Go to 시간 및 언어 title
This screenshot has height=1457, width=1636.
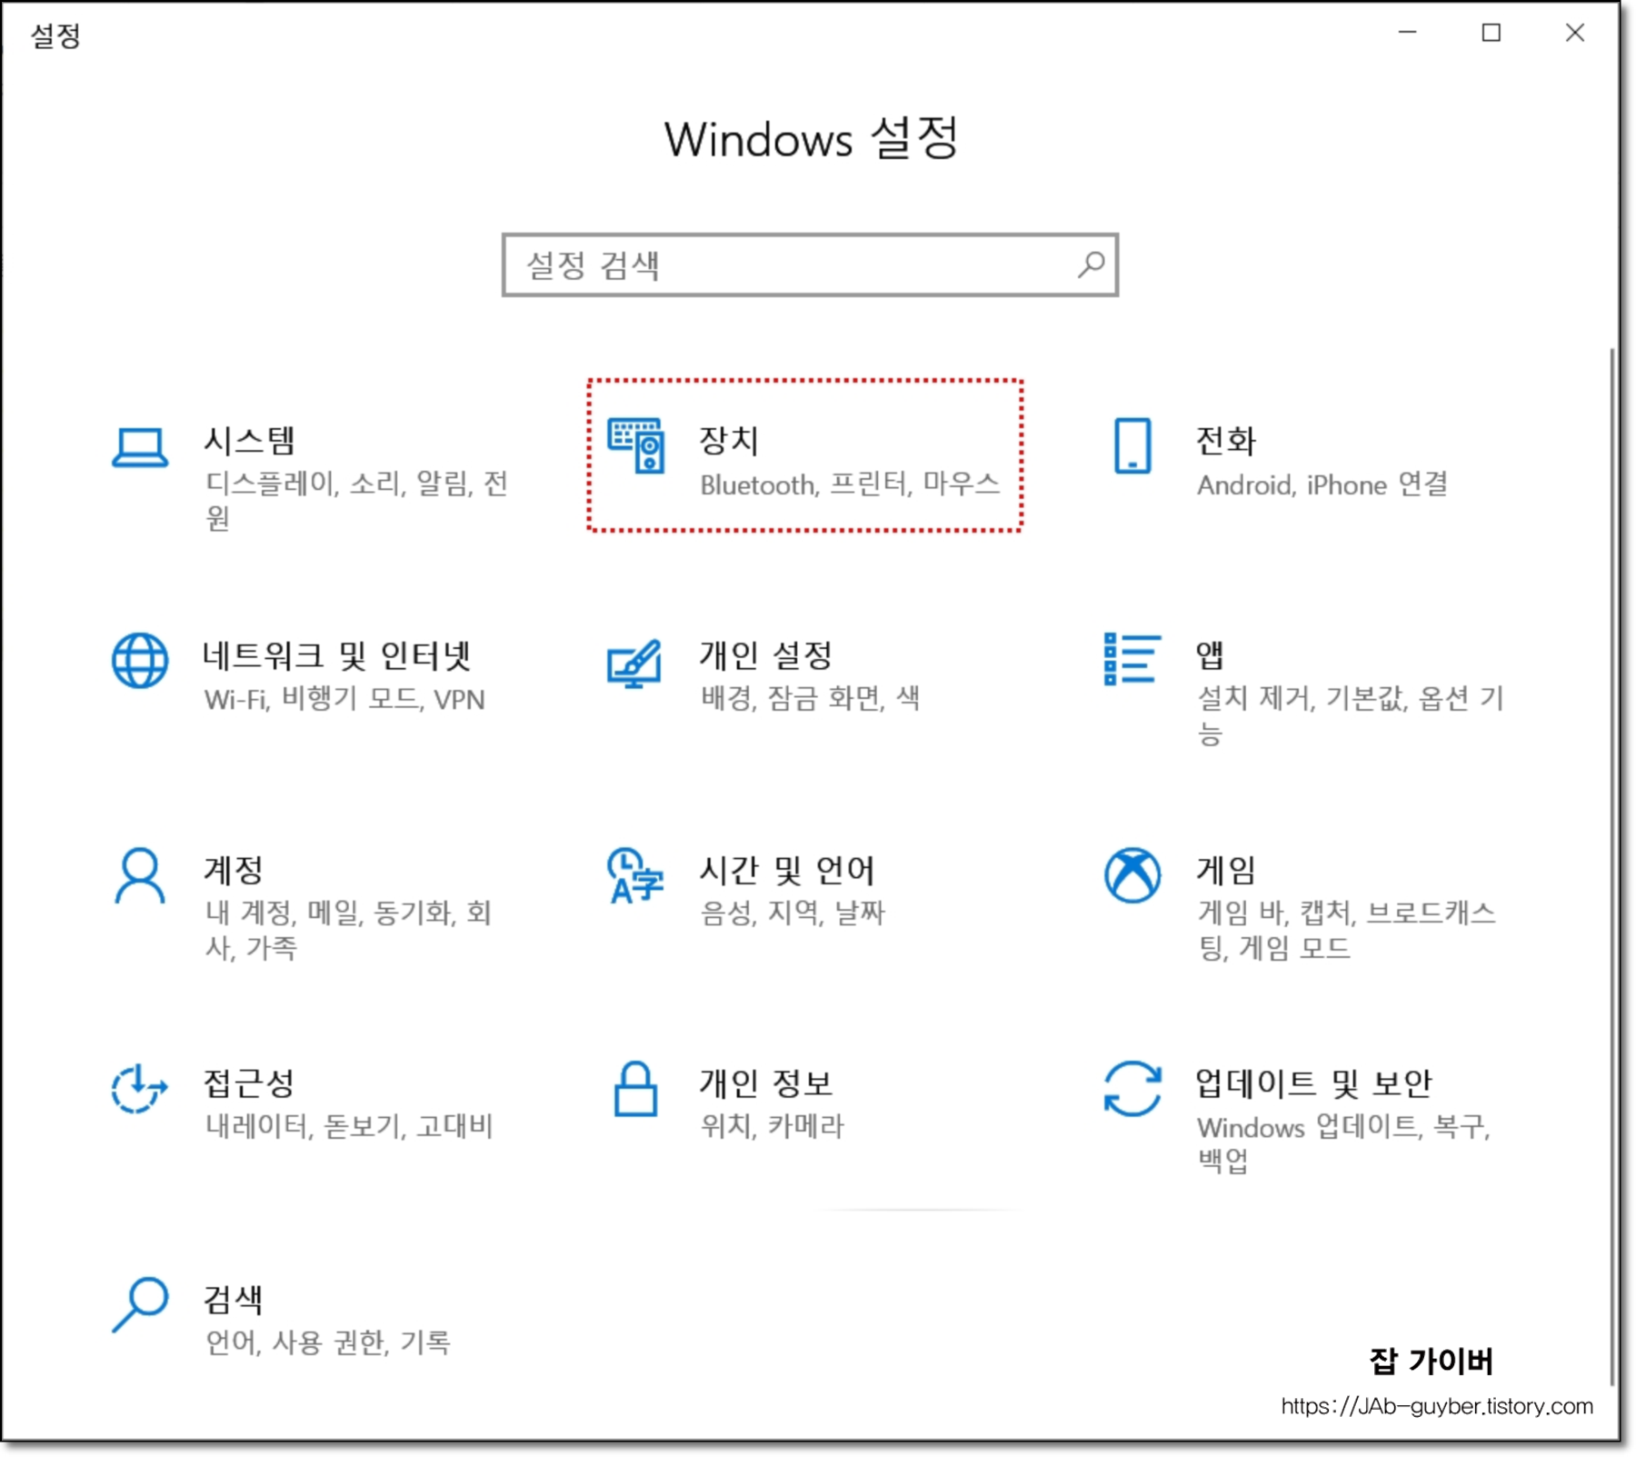[x=787, y=870]
